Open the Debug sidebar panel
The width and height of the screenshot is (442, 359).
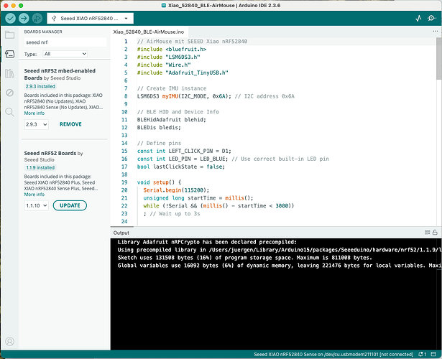(10, 93)
